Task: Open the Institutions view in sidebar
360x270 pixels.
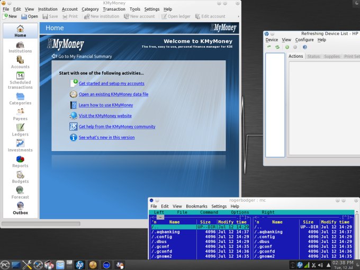Action: (20, 46)
